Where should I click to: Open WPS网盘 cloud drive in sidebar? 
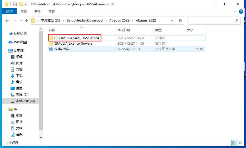tap(18, 42)
